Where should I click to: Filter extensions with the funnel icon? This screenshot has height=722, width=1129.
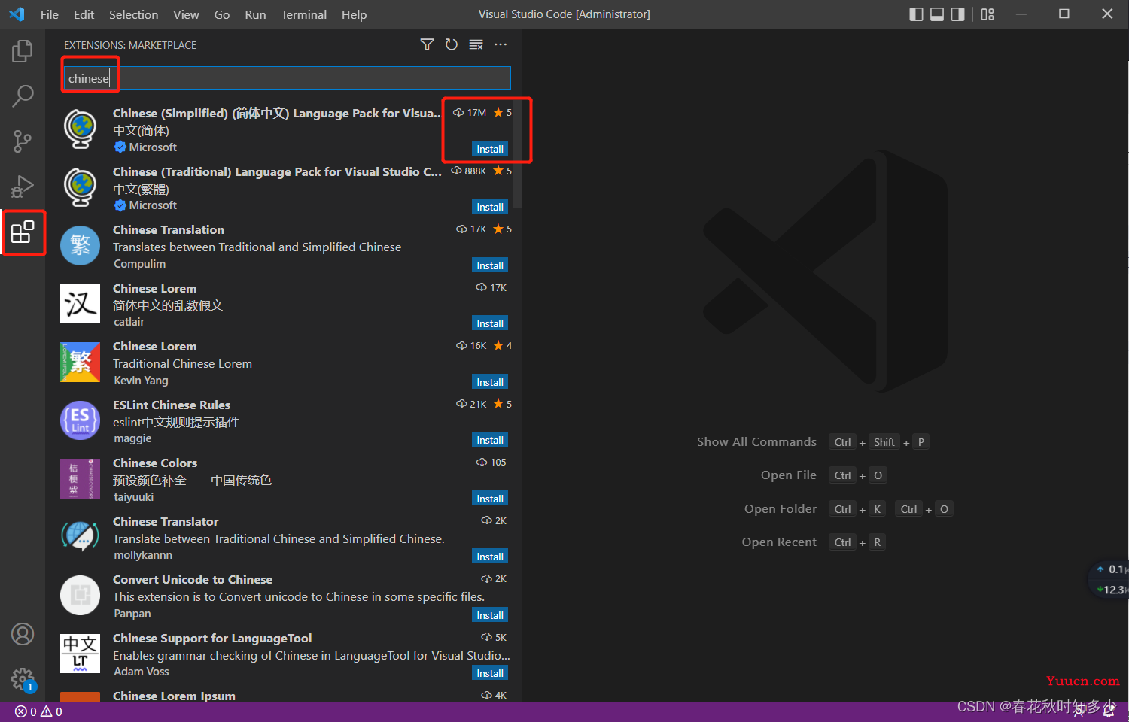pos(427,44)
